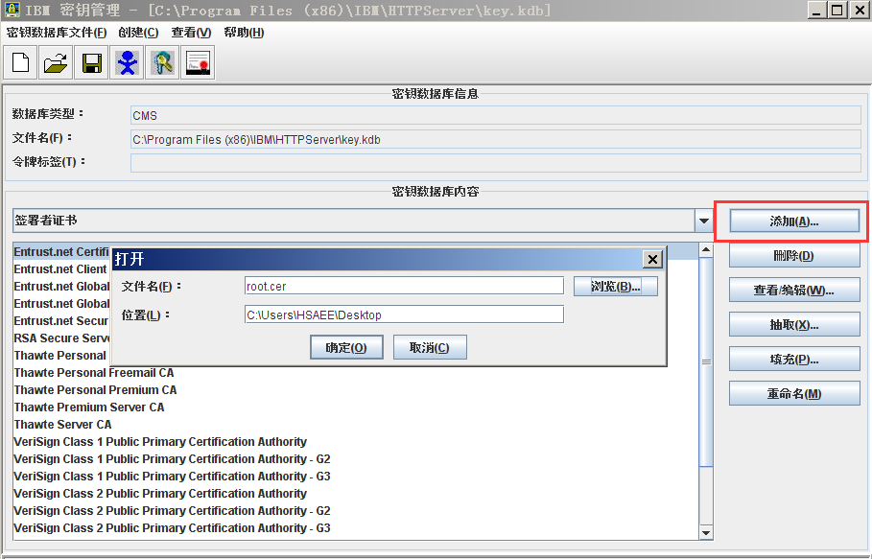This screenshot has height=559, width=872.
Task: Close the 打开 dialog with X
Action: 652,260
